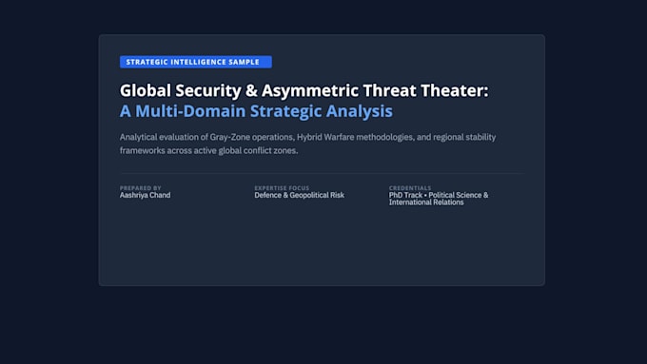Click the International Relations line under Credentials
Screen dimensions: 647x364
click(426, 202)
